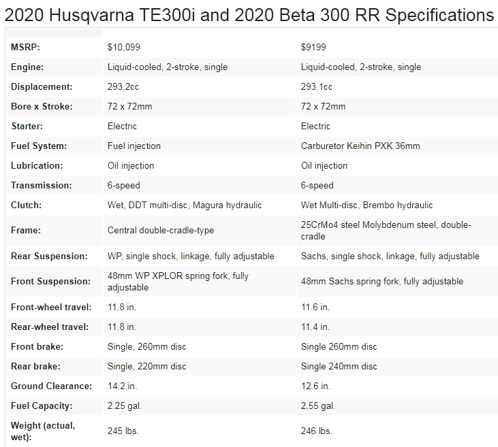498x447 pixels.
Task: Select the 2.55 gal. fuel capacity value
Action: coord(317,406)
